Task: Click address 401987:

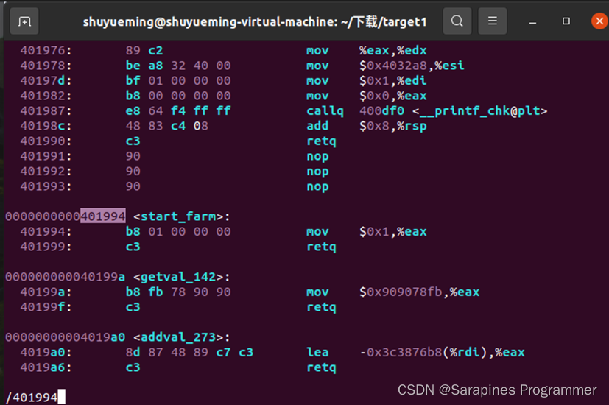Action: [x=46, y=111]
